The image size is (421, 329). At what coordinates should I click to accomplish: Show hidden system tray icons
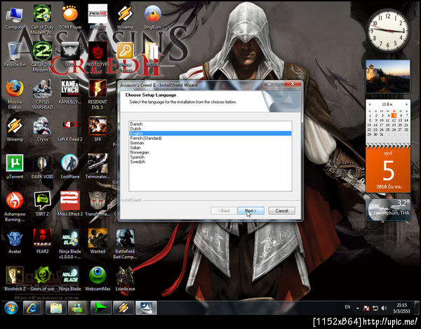pyautogui.click(x=358, y=308)
